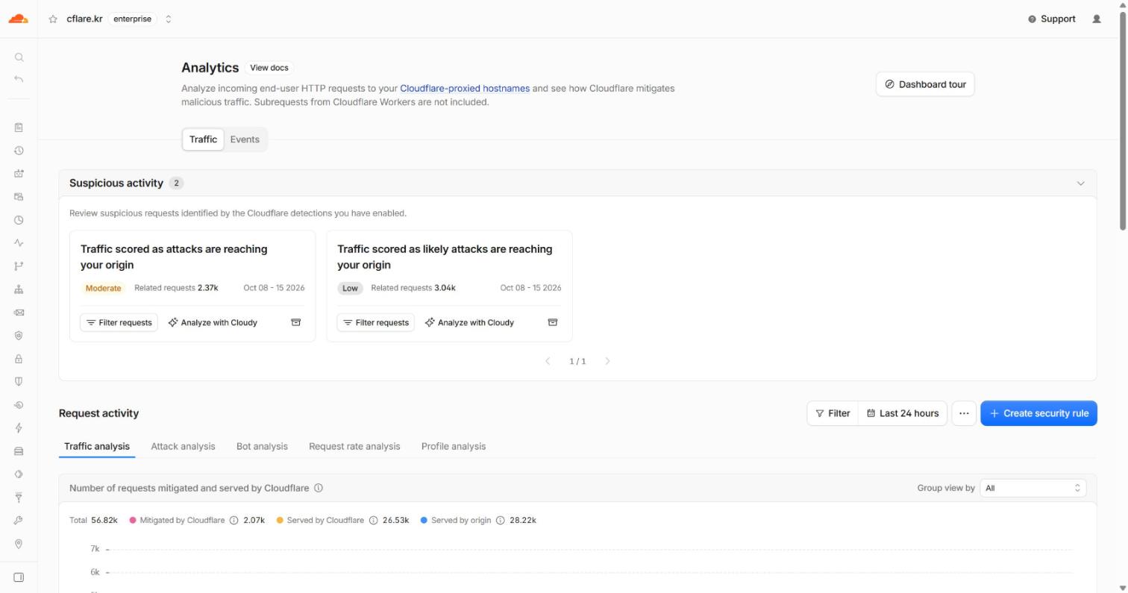Click Create security rule

pyautogui.click(x=1038, y=413)
